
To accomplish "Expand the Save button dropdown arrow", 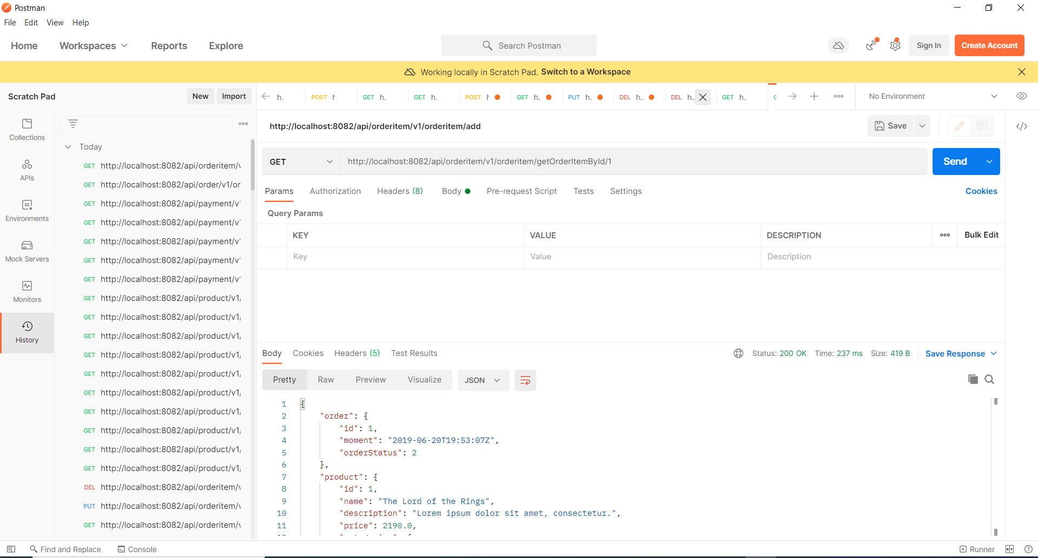I will (x=922, y=126).
